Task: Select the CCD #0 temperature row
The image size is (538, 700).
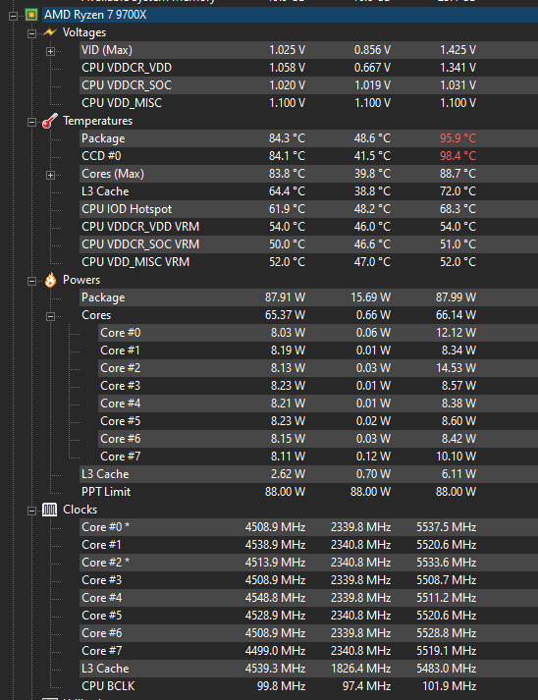Action: tap(308, 156)
